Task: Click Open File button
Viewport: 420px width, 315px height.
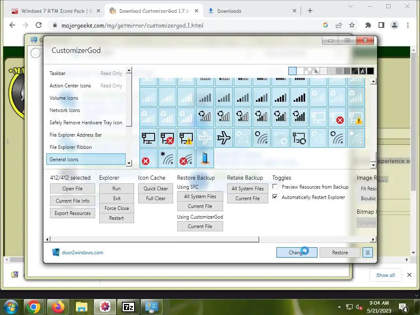Action: click(73, 189)
